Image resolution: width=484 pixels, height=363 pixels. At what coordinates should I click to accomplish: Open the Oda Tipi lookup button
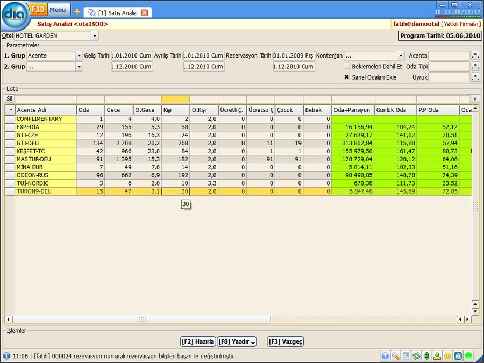point(475,66)
